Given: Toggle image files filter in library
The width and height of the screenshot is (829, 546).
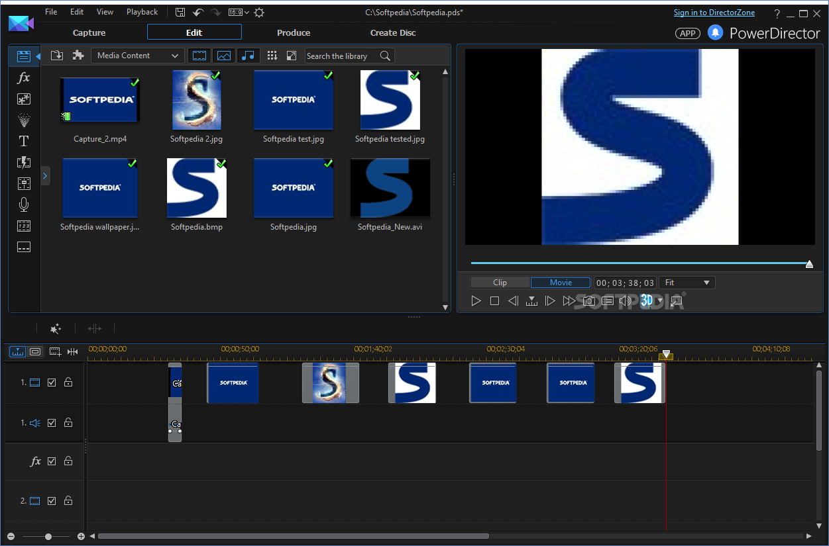Looking at the screenshot, I should click(x=223, y=56).
